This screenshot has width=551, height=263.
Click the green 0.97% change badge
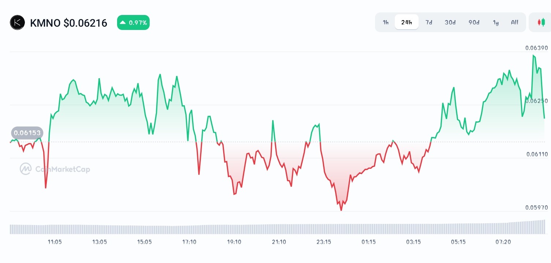(x=133, y=23)
